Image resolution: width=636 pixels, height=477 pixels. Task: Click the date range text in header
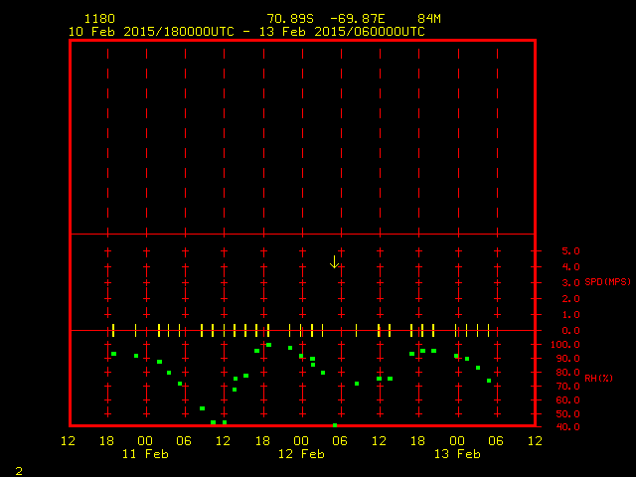[x=246, y=32]
